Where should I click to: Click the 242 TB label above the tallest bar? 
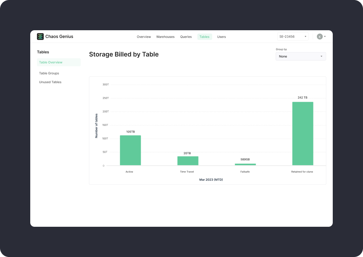click(302, 97)
